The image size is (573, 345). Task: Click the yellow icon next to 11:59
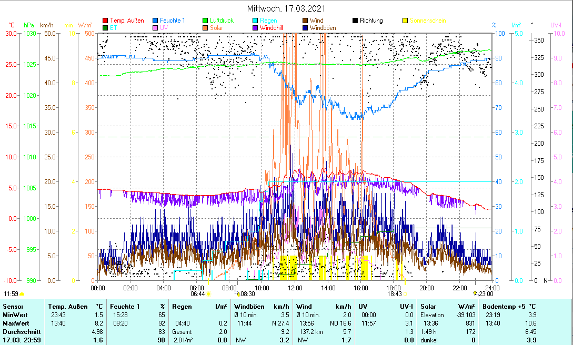point(22,294)
